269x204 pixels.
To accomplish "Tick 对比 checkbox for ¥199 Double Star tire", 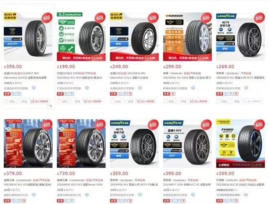I will 63,101.
